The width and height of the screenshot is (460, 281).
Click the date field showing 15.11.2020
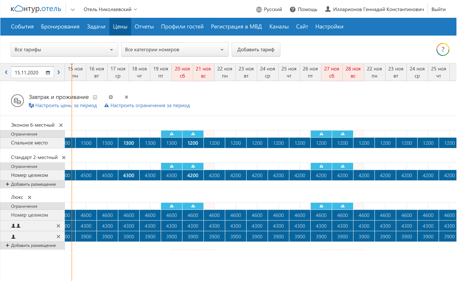[x=32, y=73]
